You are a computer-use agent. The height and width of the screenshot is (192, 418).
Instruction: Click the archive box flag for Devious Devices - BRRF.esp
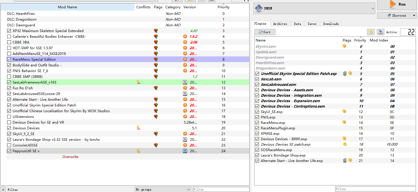tap(344, 139)
